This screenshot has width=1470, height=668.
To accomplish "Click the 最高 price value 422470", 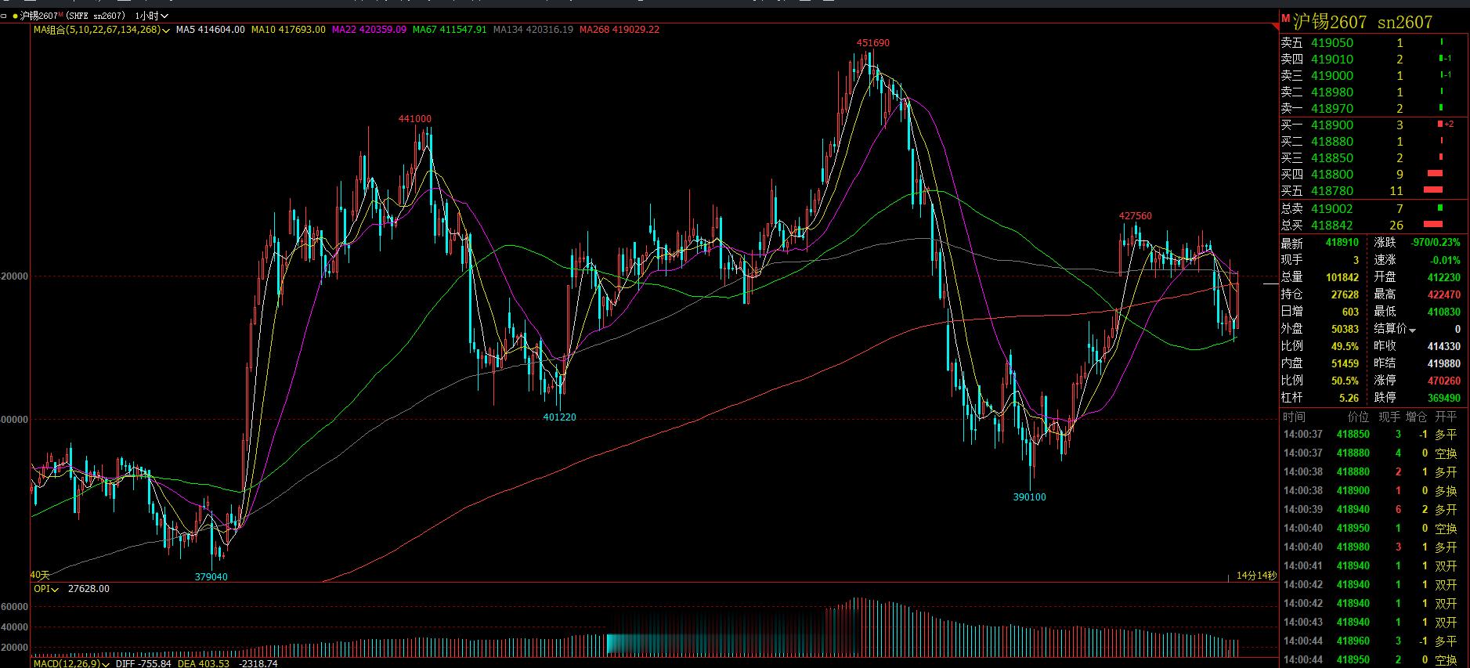I will click(x=1444, y=294).
